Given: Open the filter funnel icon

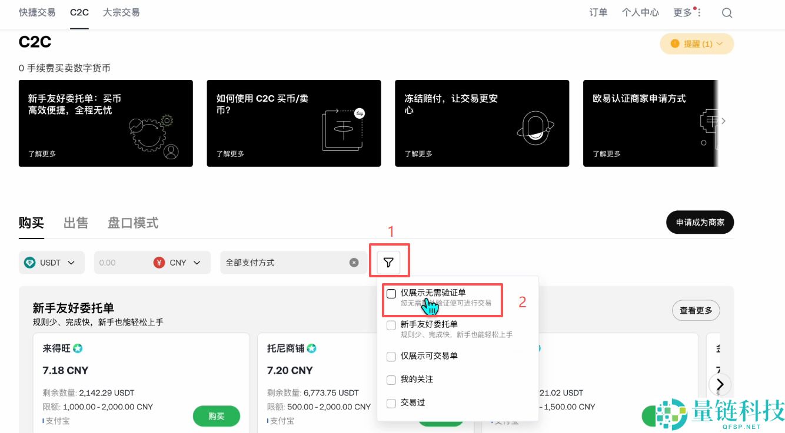Looking at the screenshot, I should [x=389, y=262].
